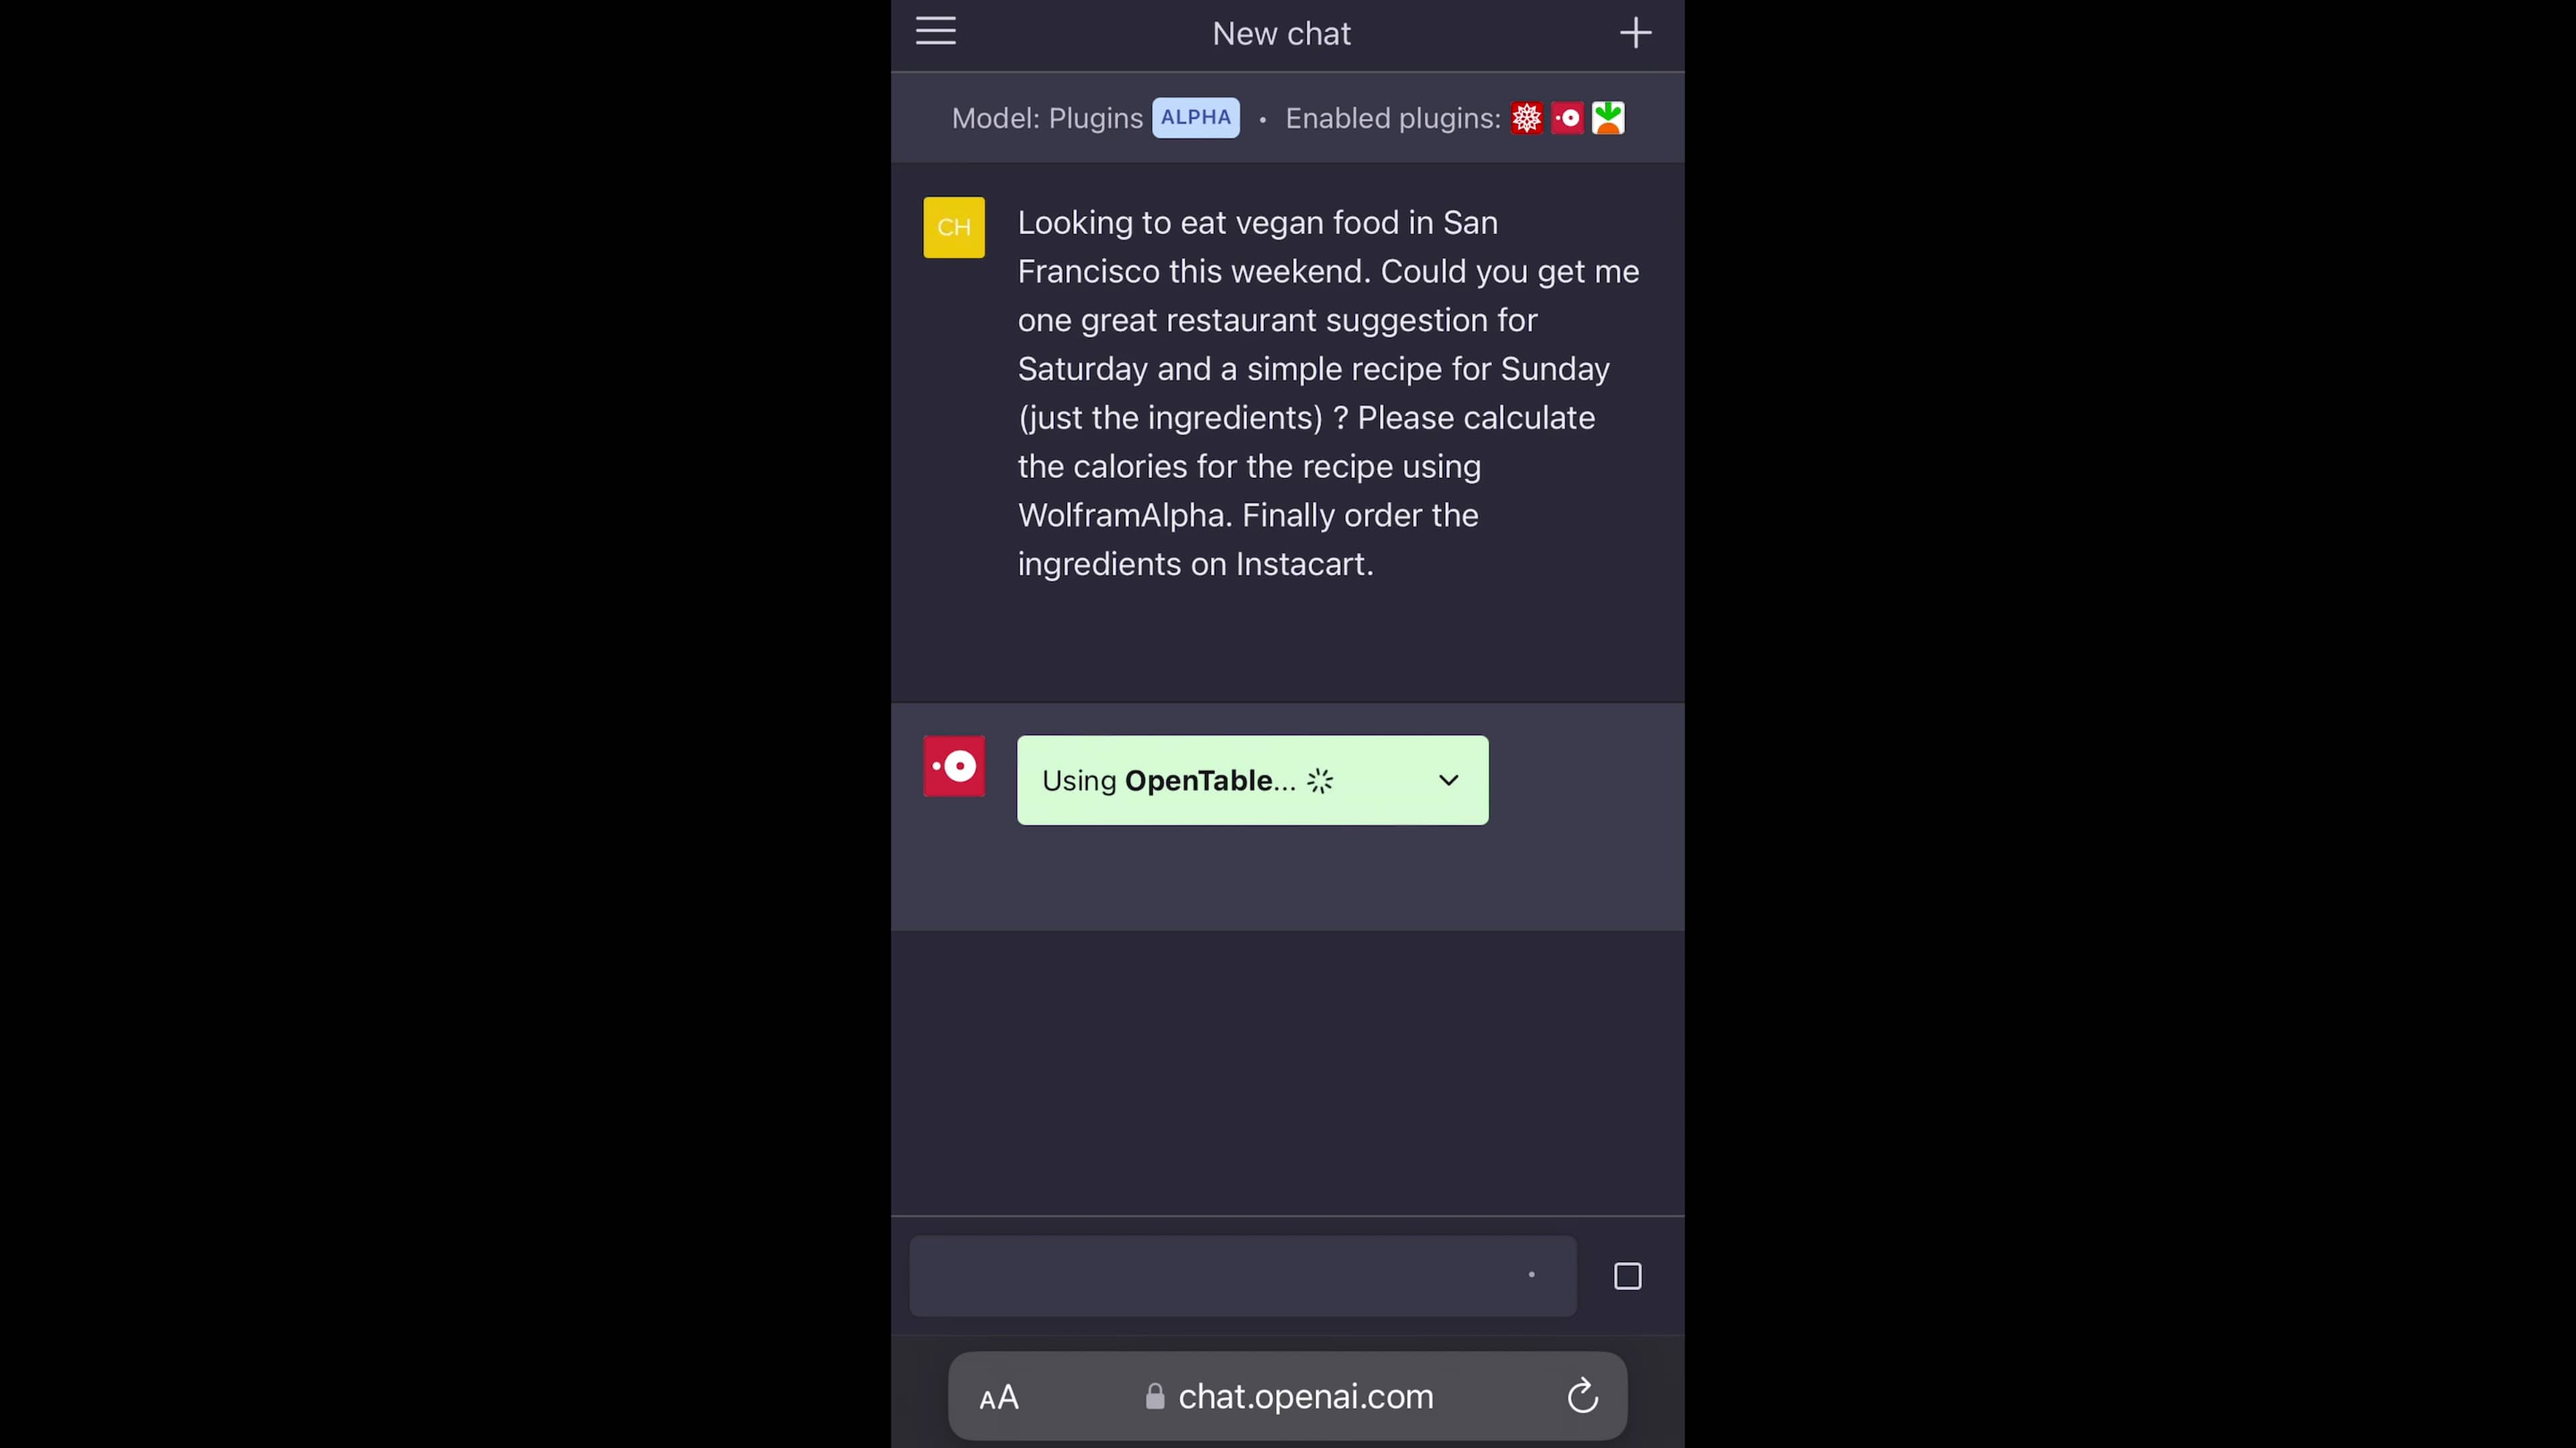The width and height of the screenshot is (2576, 1448).
Task: Click the Instacart carrot plugin icon
Action: pyautogui.click(x=1608, y=118)
